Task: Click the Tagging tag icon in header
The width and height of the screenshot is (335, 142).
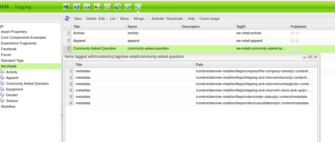Action: pyautogui.click(x=138, y=7)
